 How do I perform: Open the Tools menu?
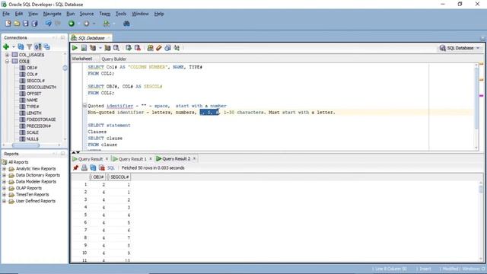(x=121, y=14)
